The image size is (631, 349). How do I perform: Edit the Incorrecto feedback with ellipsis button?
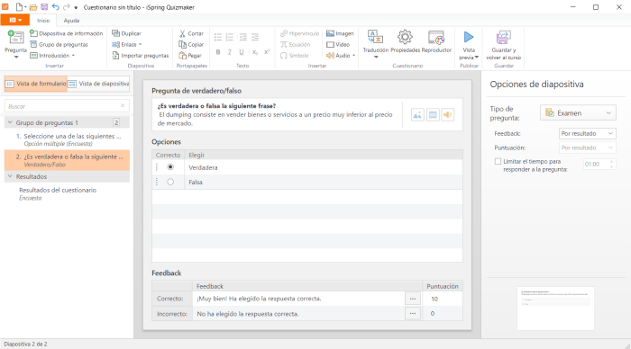point(413,314)
